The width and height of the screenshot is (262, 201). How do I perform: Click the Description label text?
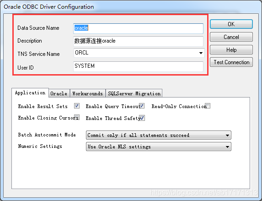[30, 41]
